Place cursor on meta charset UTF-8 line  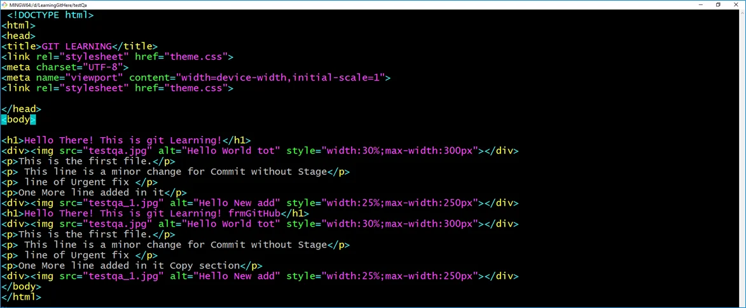tap(65, 67)
